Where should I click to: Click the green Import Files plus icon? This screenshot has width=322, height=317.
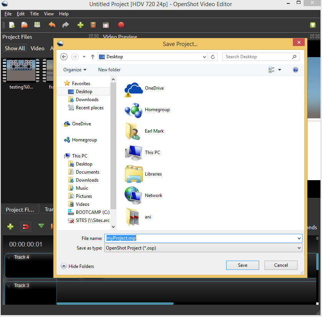[80, 25]
